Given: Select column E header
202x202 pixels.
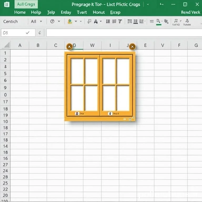Looking at the screenshot, I should [x=145, y=45].
